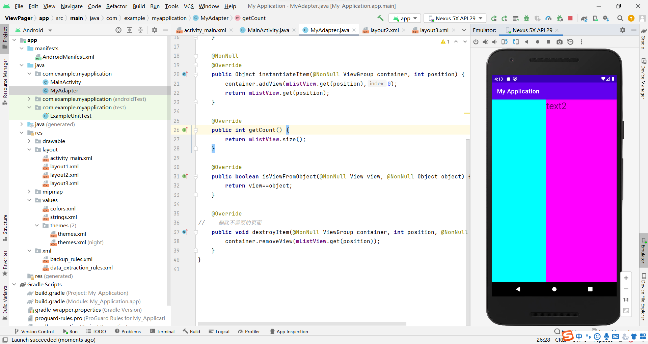Switch to the MainActivity.java tab

268,30
